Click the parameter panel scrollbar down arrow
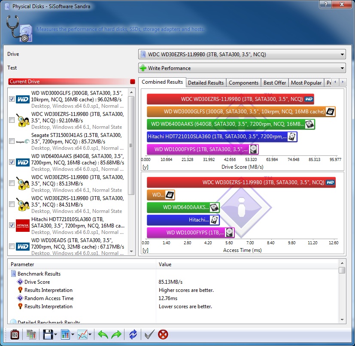Screen dimensions: 355x346 coord(342,320)
